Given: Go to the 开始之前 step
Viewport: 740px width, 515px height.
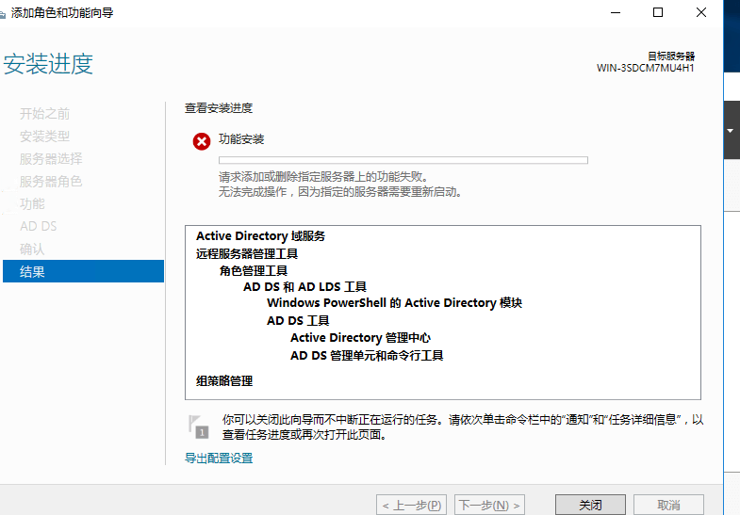Looking at the screenshot, I should (x=45, y=113).
